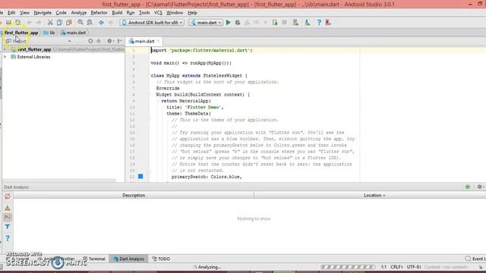The width and height of the screenshot is (486, 273).
Task: Run main.dart with the green play icon
Action: (228, 22)
